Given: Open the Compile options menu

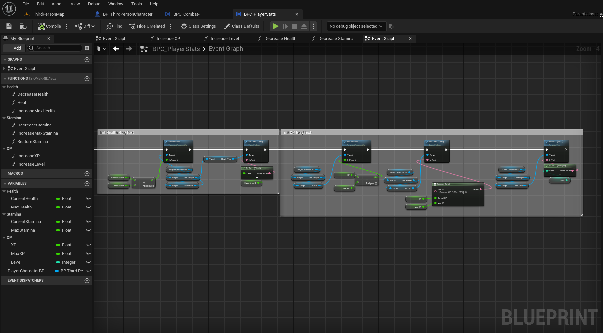Looking at the screenshot, I should (x=66, y=26).
